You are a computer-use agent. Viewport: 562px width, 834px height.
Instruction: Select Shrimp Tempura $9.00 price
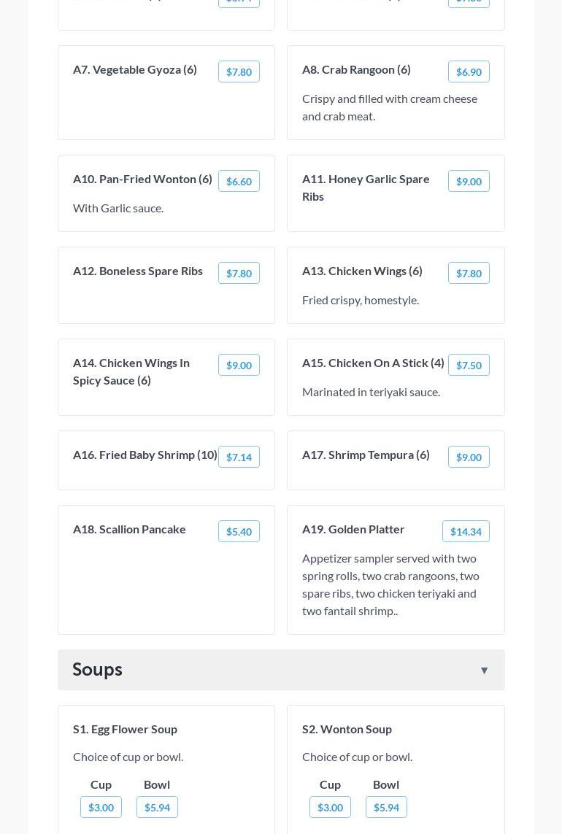point(469,457)
